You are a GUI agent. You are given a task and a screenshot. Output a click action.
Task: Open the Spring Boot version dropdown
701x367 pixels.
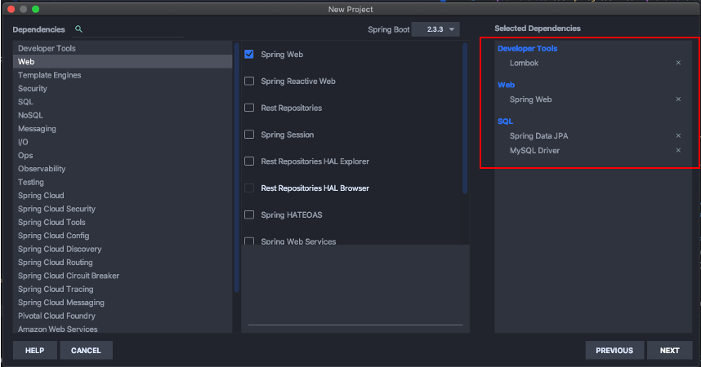coord(435,29)
